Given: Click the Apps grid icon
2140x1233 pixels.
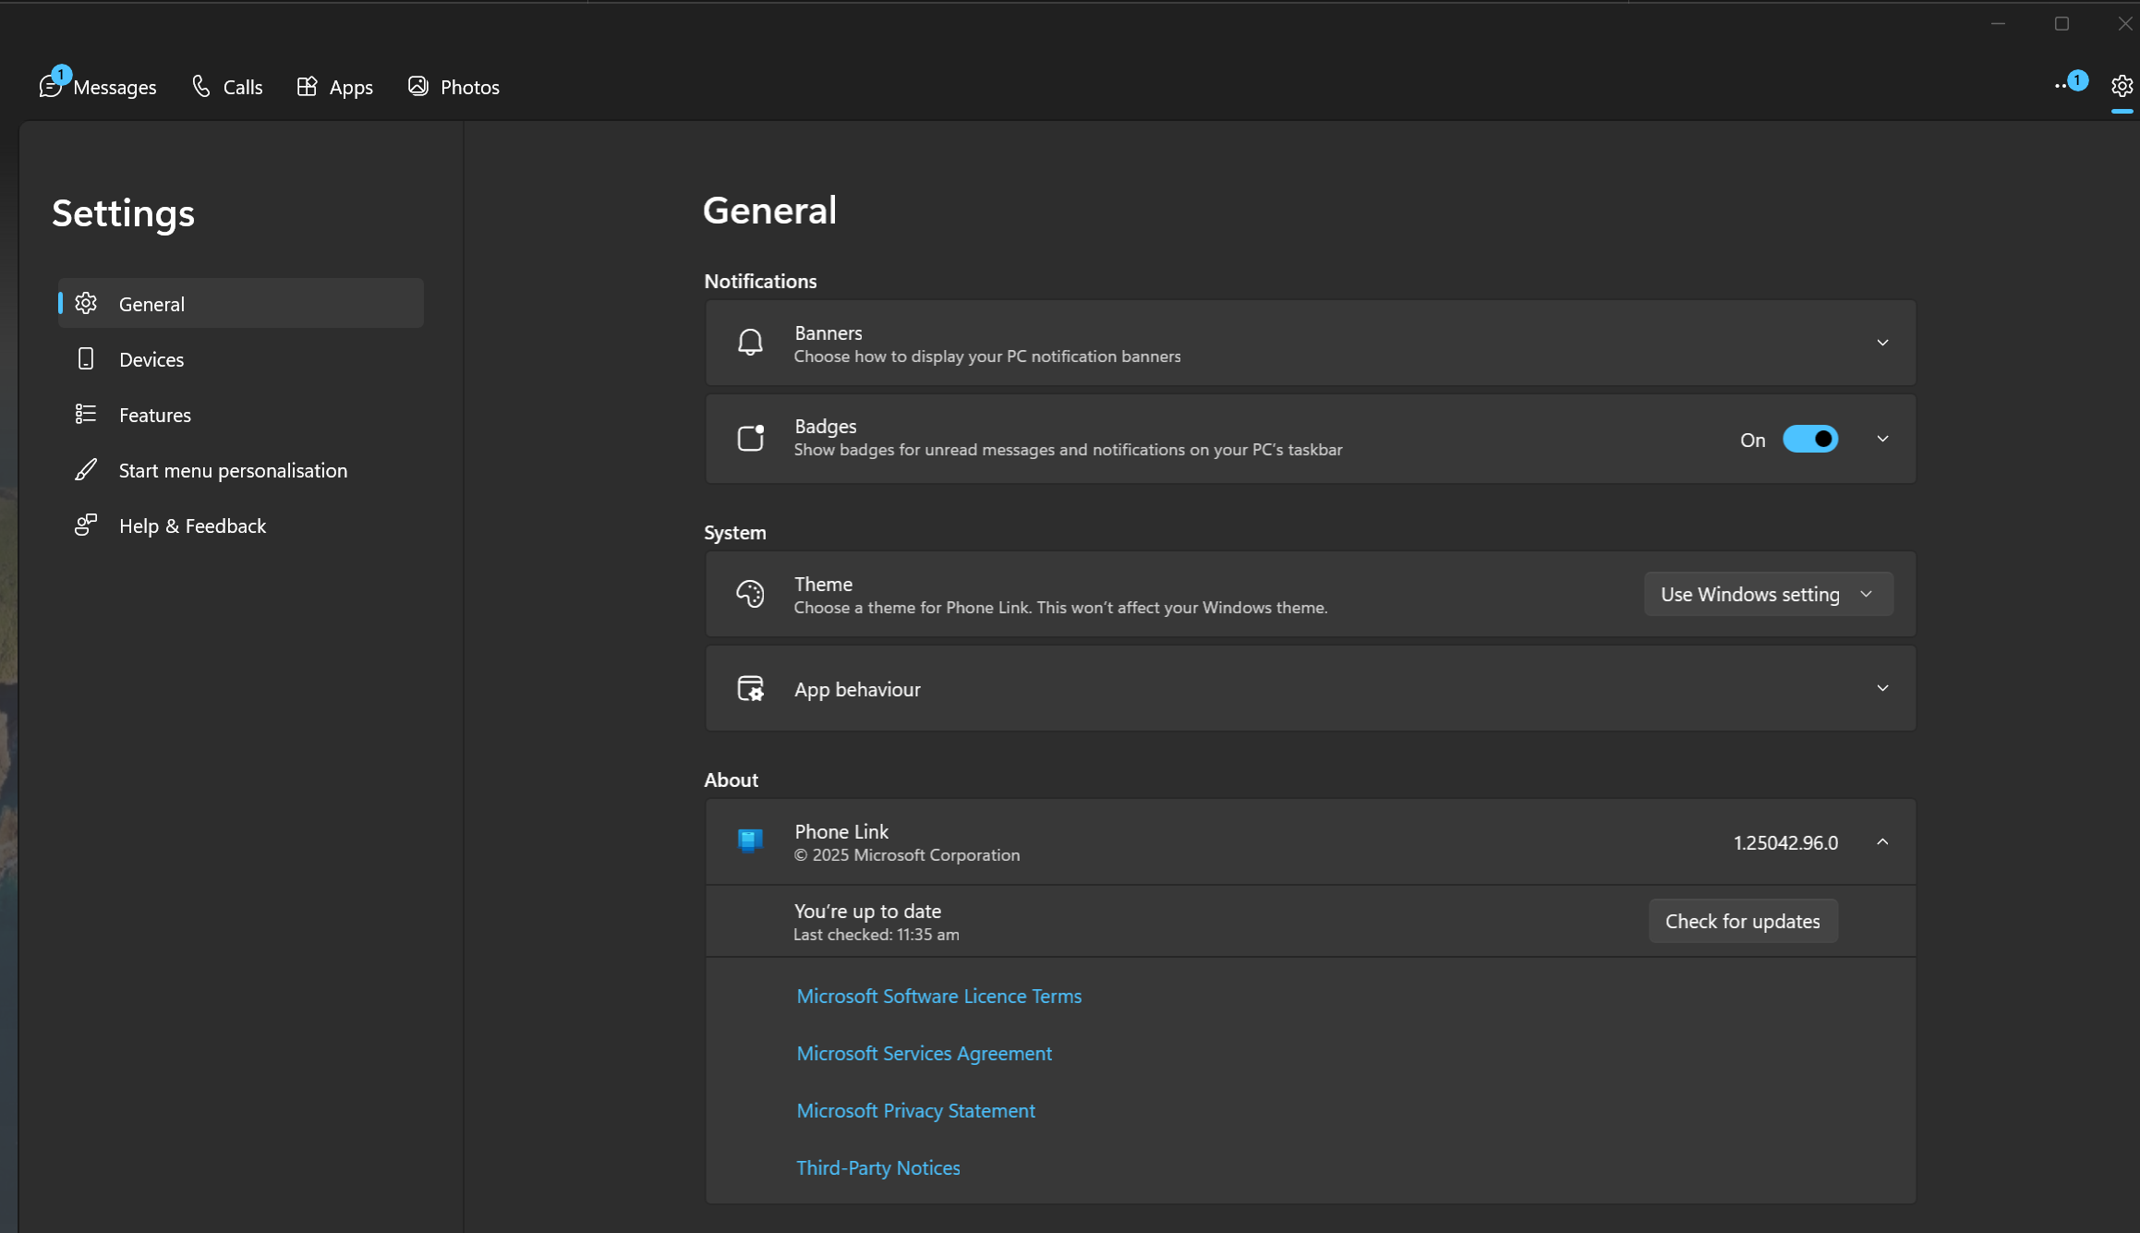Looking at the screenshot, I should [307, 86].
